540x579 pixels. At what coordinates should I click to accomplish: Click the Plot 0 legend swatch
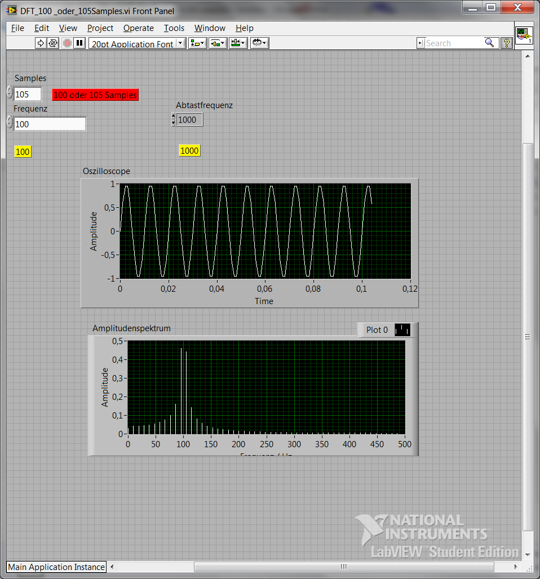tap(402, 330)
